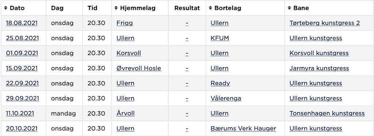The width and height of the screenshot is (374, 136).
Task: Open Vålerenga away team link
Action: pos(226,98)
